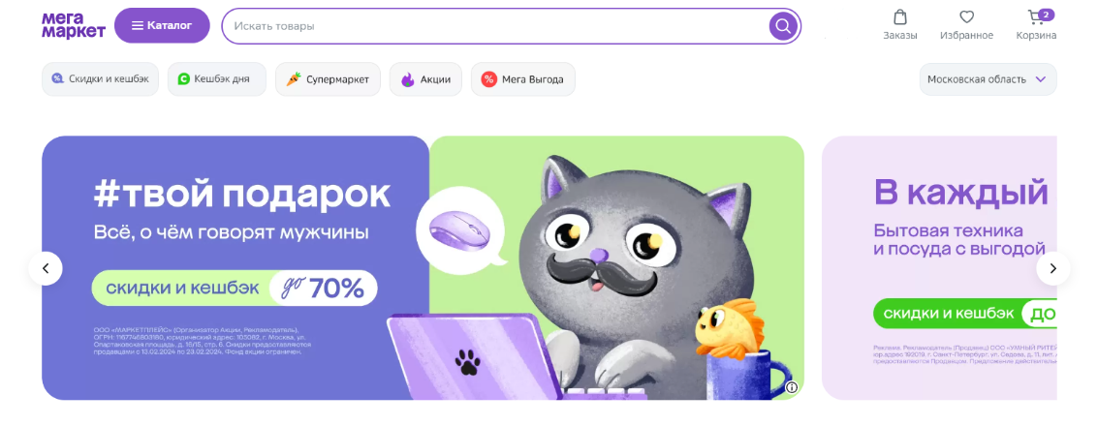Viewport: 1098px width, 426px height.
Task: Open the #твой подарок promo banner
Action: click(423, 268)
